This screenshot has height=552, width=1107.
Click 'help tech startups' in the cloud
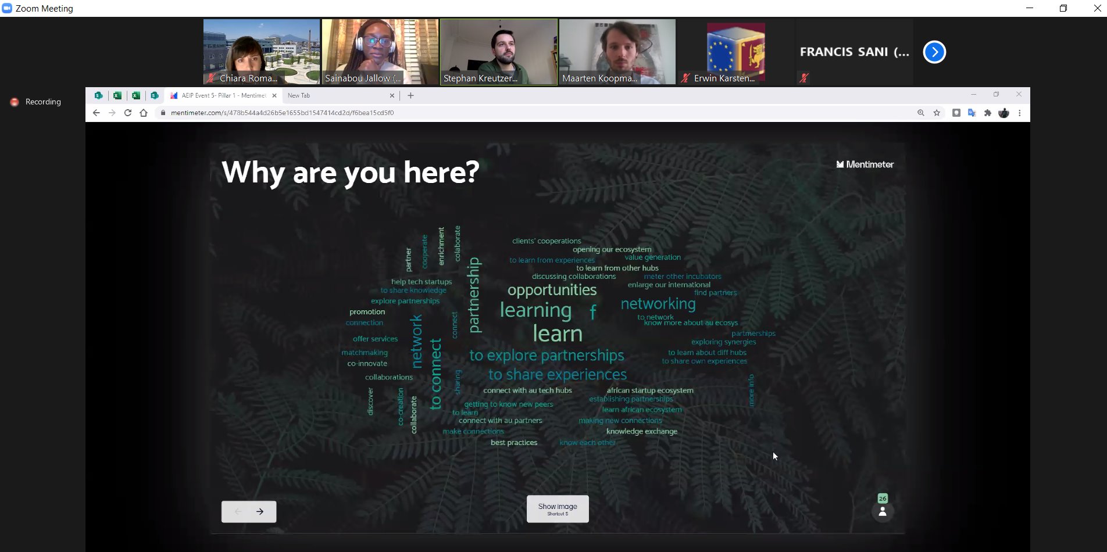click(x=422, y=282)
